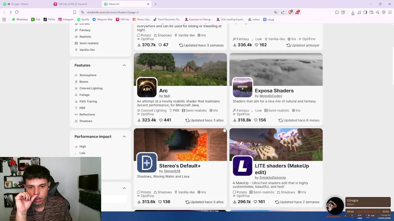
Task: Open the VPN shield icon
Action: click(x=384, y=12)
